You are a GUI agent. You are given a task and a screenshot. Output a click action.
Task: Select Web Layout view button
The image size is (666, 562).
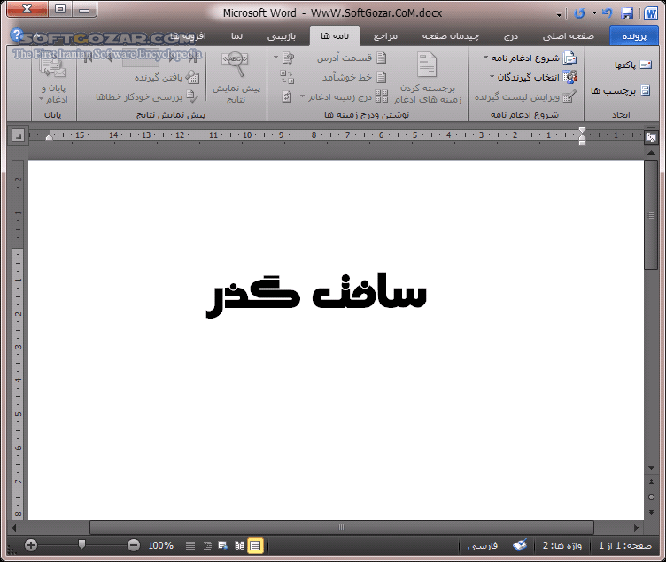pos(222,545)
